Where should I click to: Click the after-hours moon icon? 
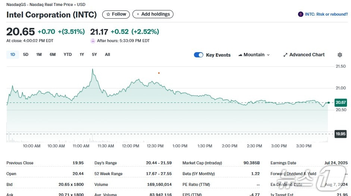point(93,41)
